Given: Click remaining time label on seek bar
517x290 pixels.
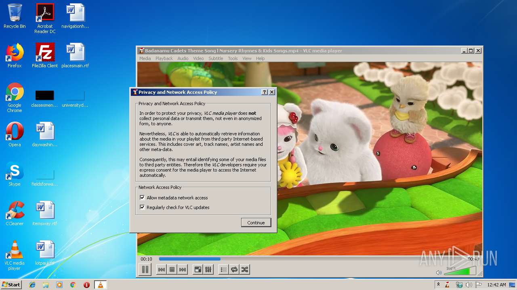Looking at the screenshot, I should pos(473,259).
